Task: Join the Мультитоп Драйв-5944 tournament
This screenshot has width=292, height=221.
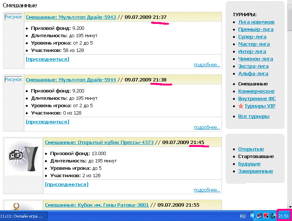Action: [x=47, y=122]
